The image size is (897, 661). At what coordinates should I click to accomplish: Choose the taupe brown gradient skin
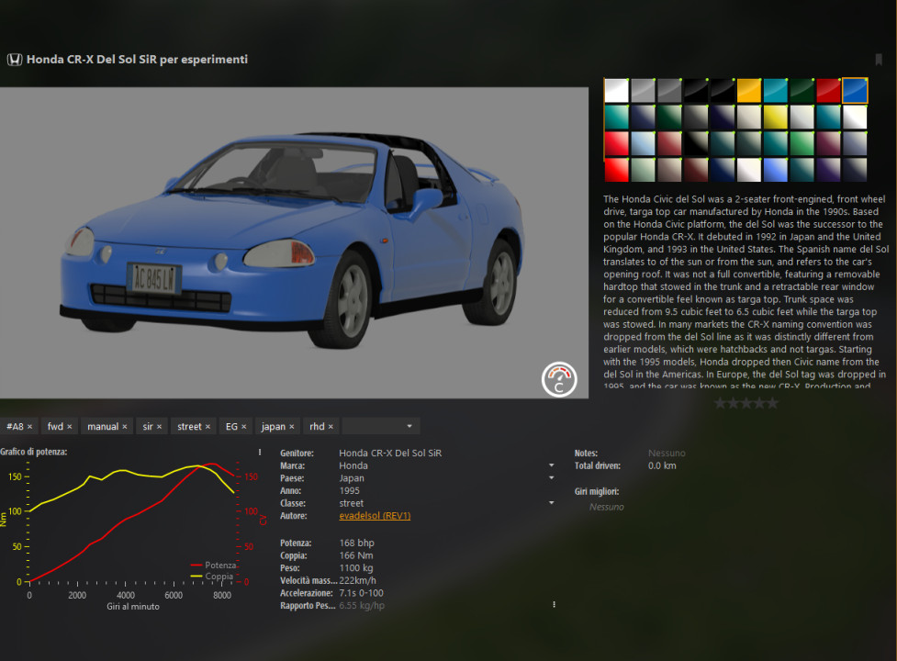668,170
